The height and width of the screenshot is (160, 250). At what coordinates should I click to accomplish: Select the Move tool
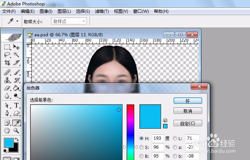pos(16,47)
